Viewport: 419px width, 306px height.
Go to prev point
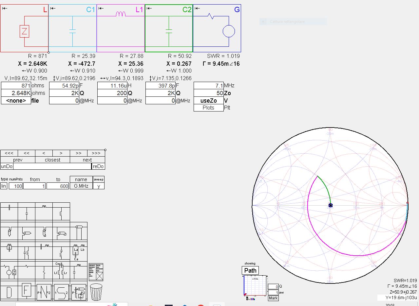(x=18, y=160)
